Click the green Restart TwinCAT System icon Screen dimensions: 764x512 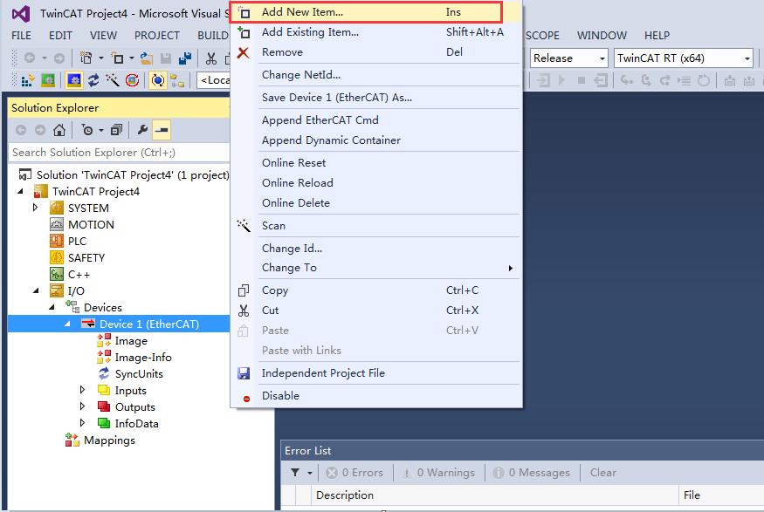(48, 80)
